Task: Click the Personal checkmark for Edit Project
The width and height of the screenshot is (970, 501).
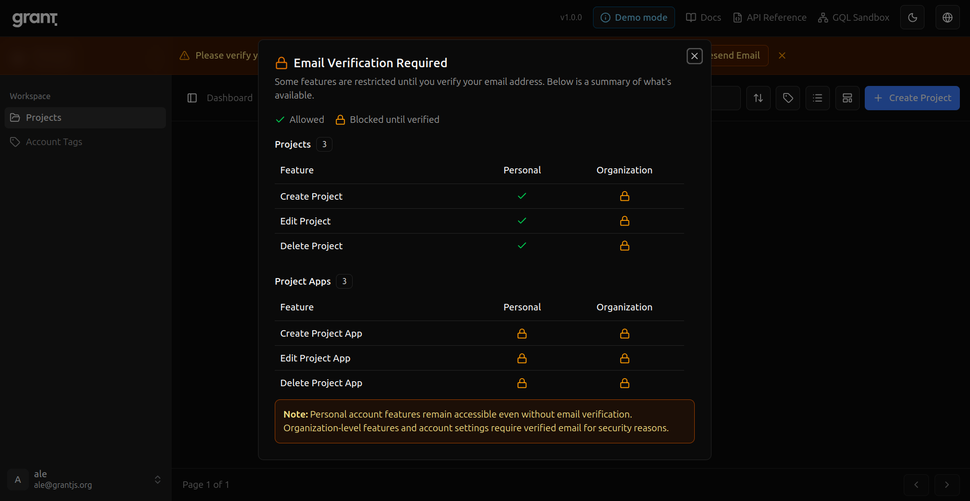Action: (x=522, y=221)
